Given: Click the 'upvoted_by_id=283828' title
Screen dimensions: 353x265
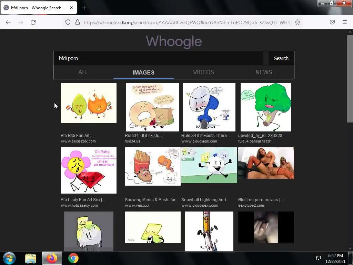Looking at the screenshot, I should click(260, 135).
